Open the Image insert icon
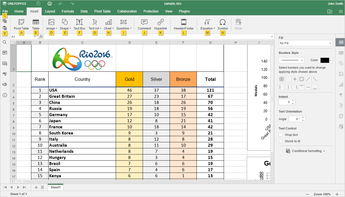The image size is (345, 197). tap(51, 22)
